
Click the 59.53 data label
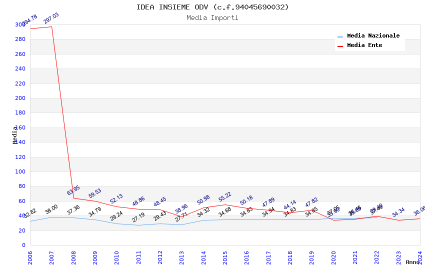pos(95,193)
